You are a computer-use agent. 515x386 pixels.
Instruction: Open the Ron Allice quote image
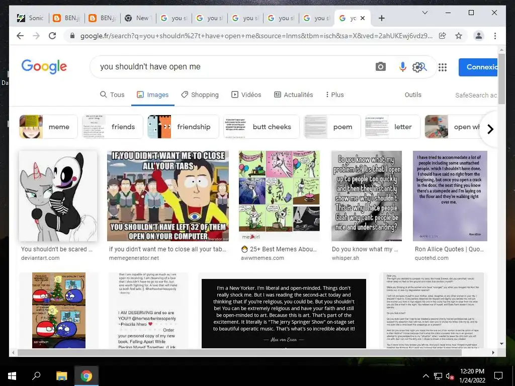pyautogui.click(x=450, y=196)
